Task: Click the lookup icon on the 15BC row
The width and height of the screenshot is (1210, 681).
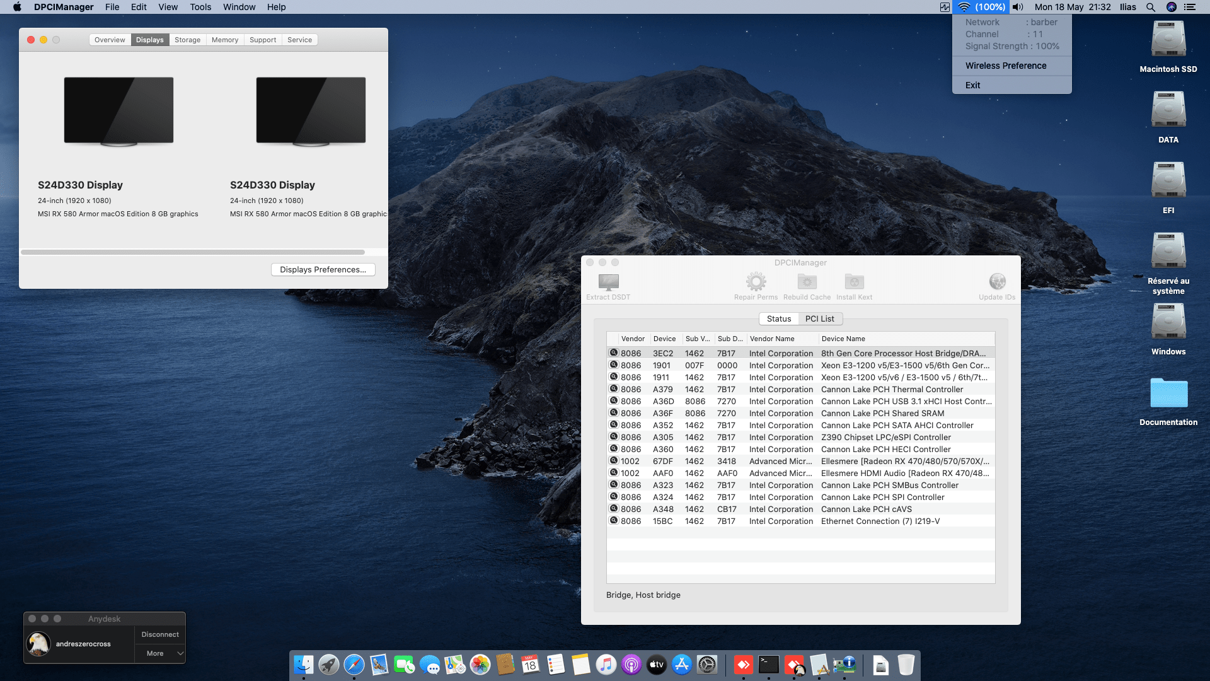Action: point(613,521)
